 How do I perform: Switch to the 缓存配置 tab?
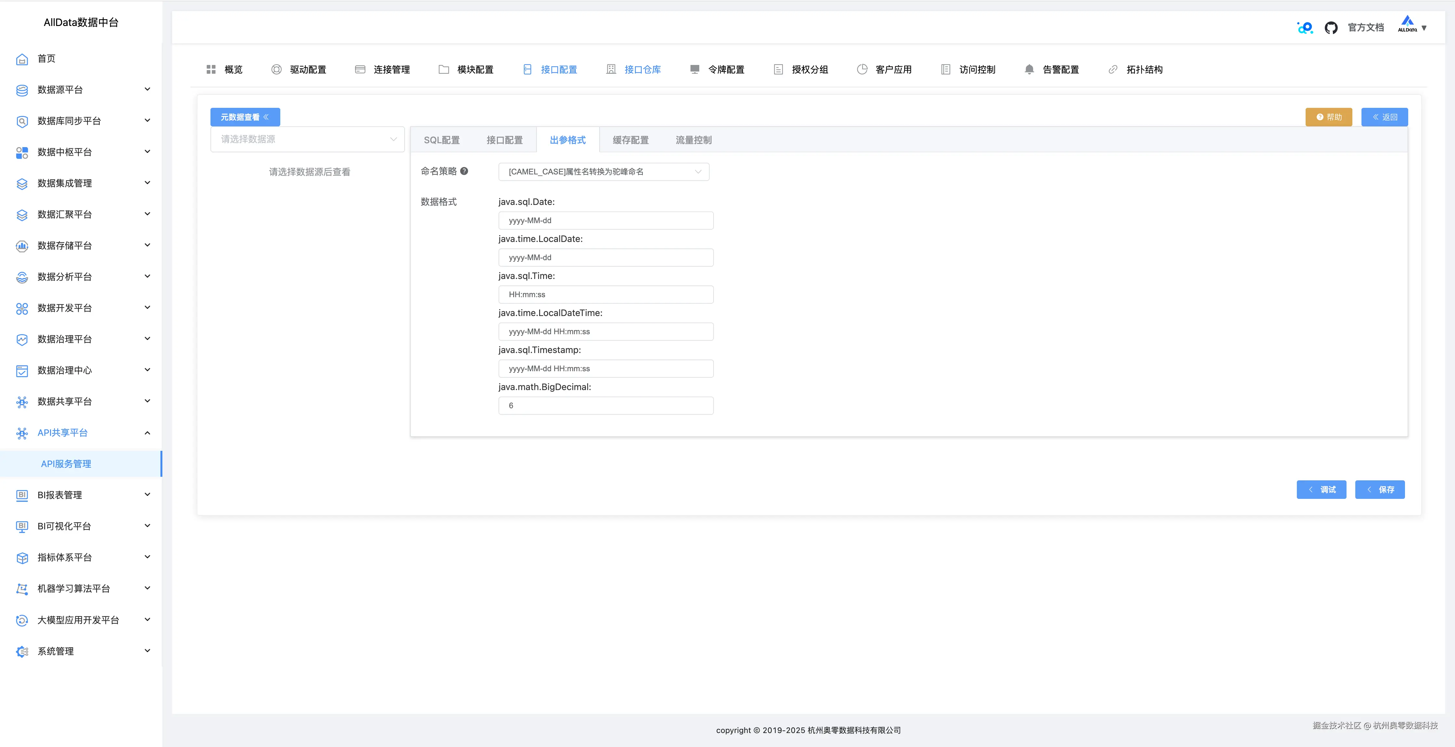(630, 140)
